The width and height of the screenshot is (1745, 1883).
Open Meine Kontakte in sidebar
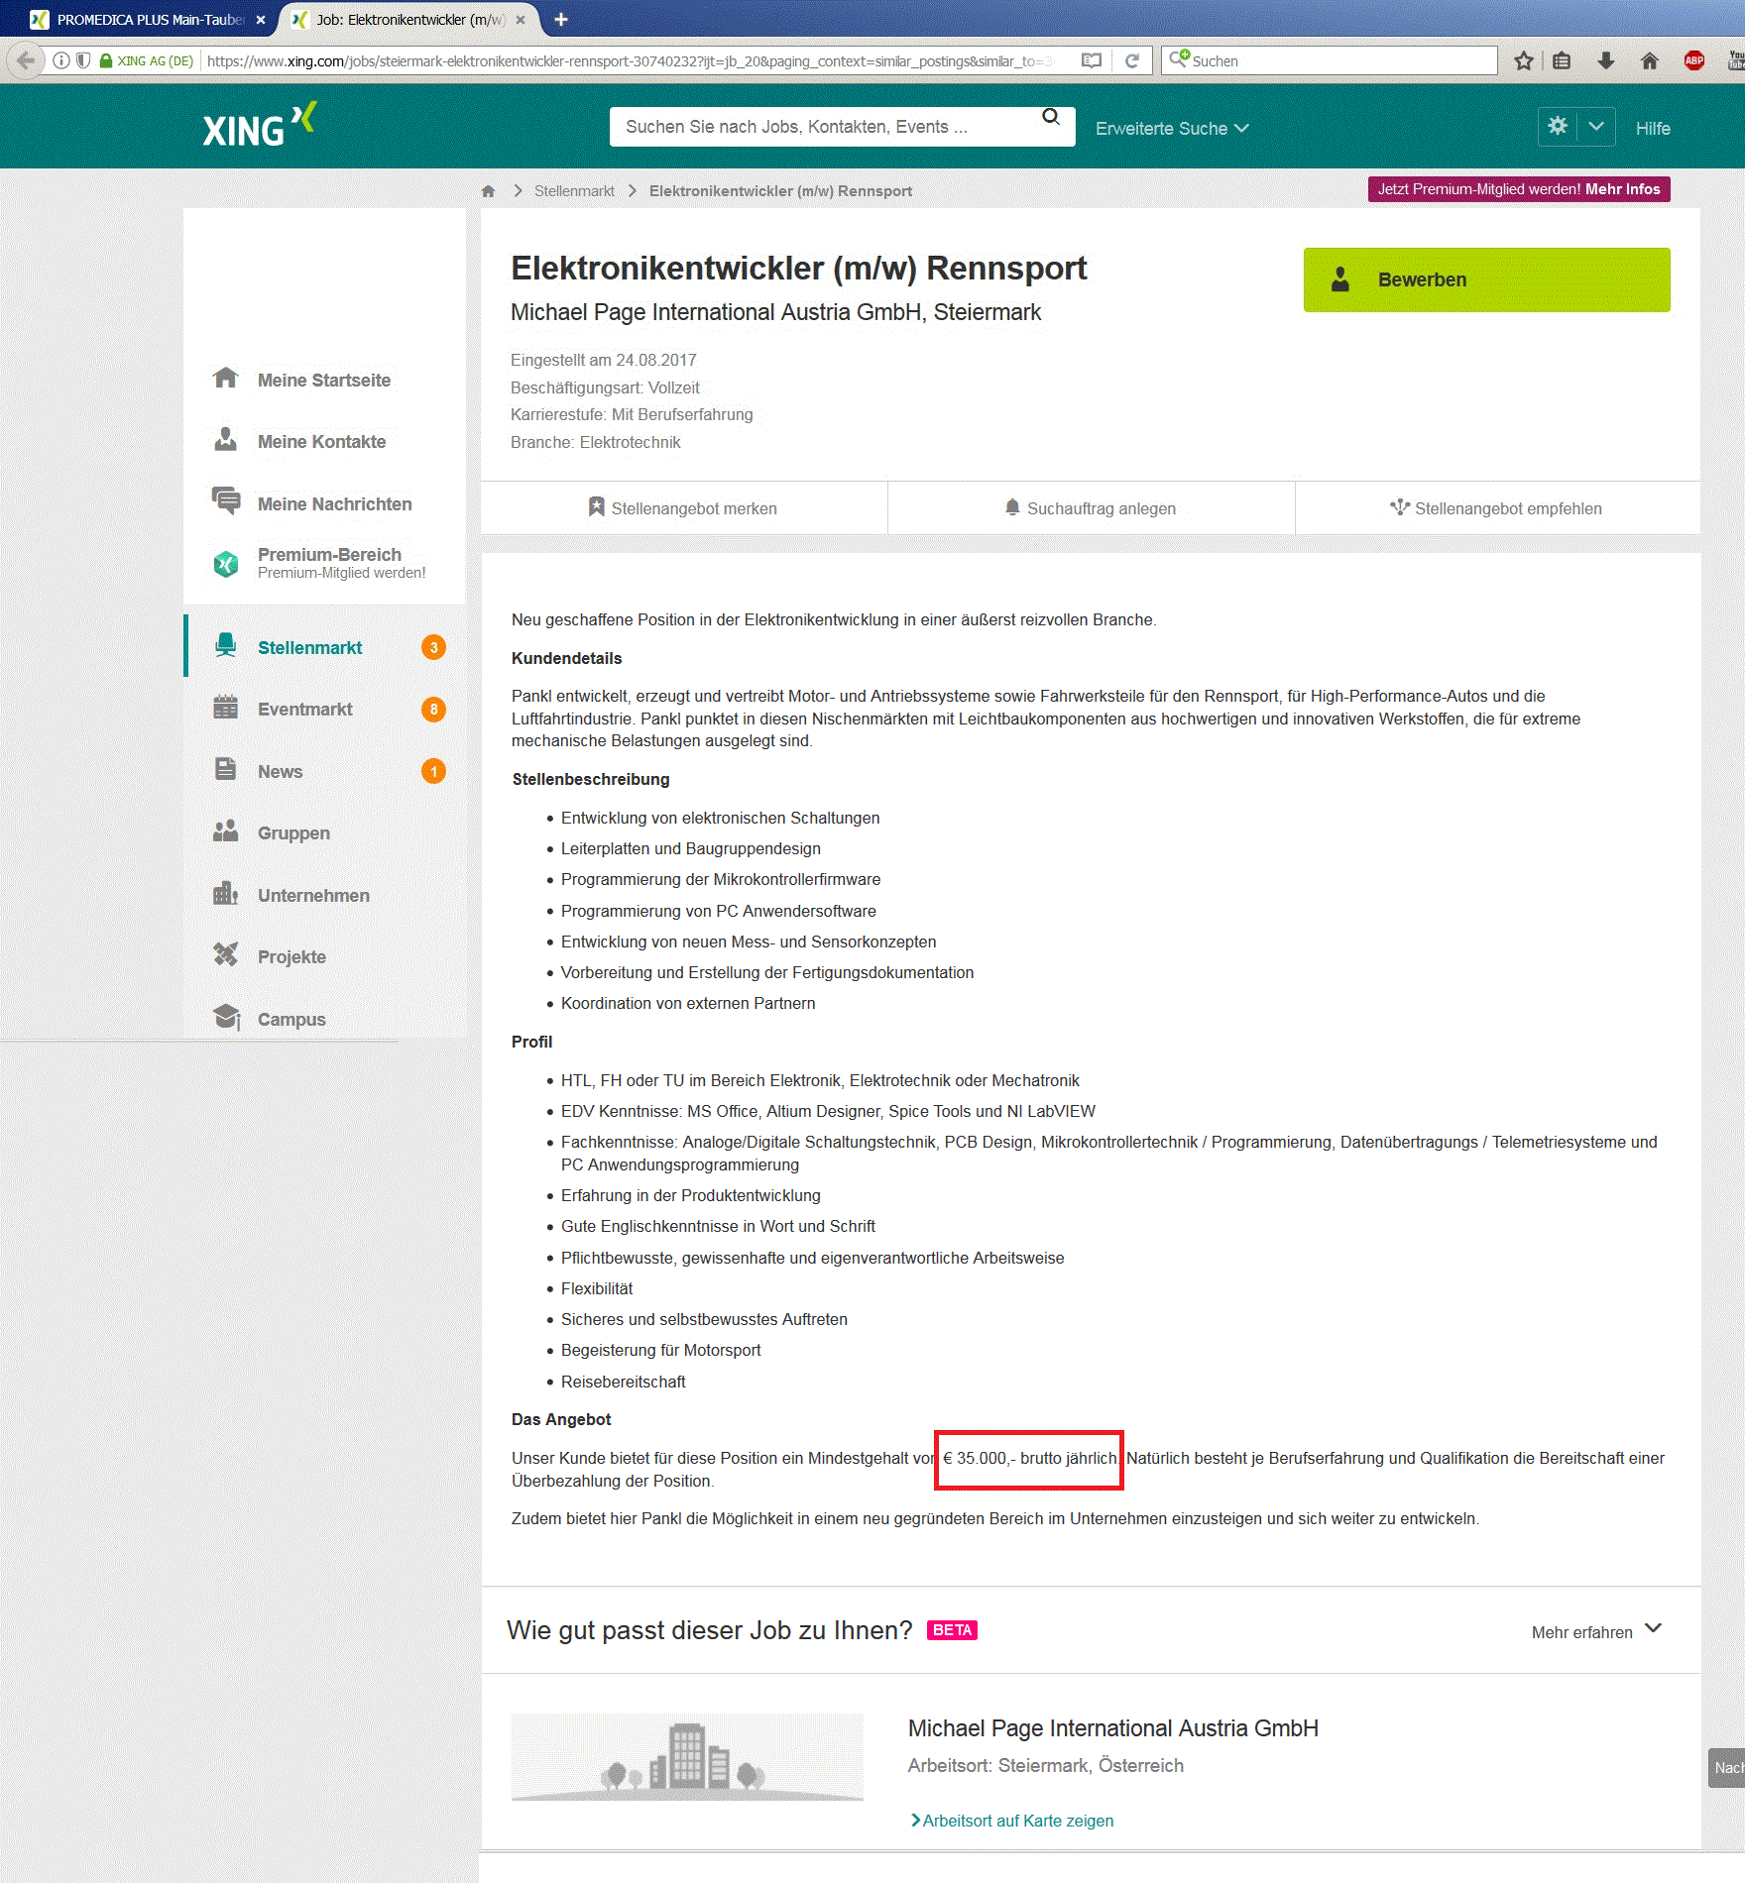click(321, 442)
